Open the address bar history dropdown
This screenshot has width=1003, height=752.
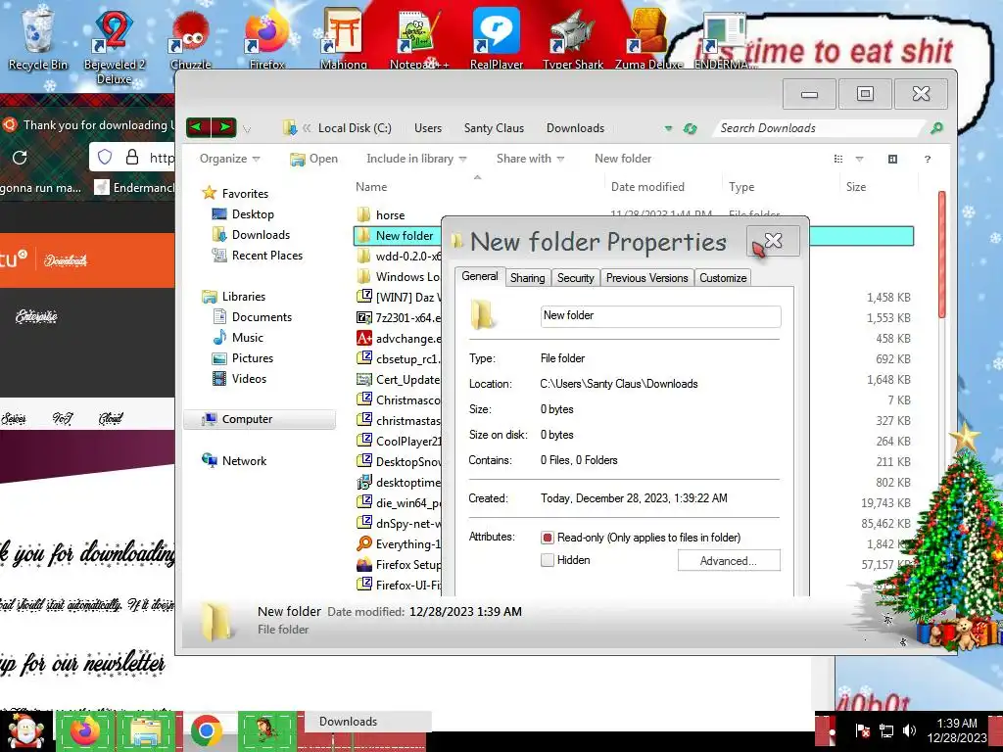pyautogui.click(x=668, y=128)
